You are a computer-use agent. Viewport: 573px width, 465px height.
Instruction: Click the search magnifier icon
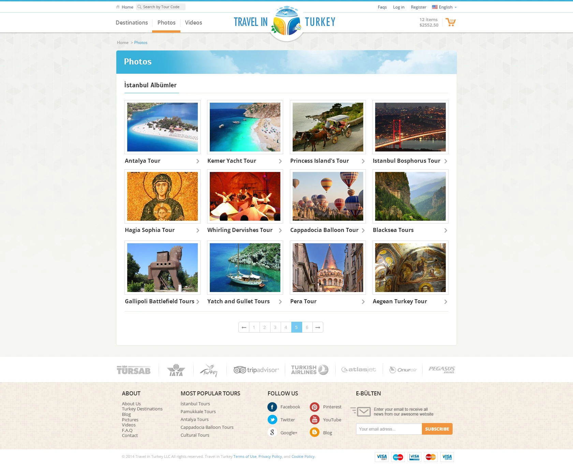click(139, 7)
